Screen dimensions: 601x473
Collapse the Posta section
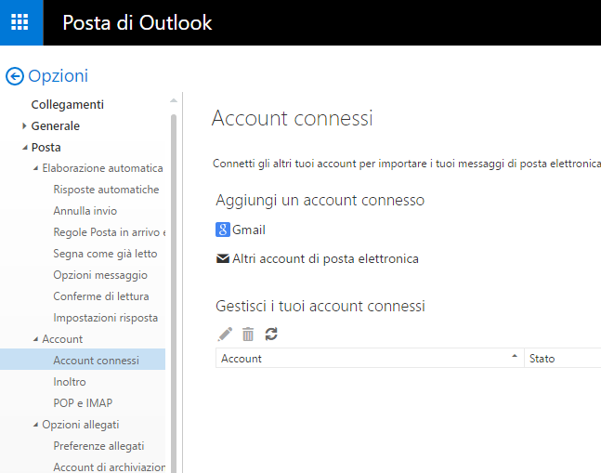point(25,148)
